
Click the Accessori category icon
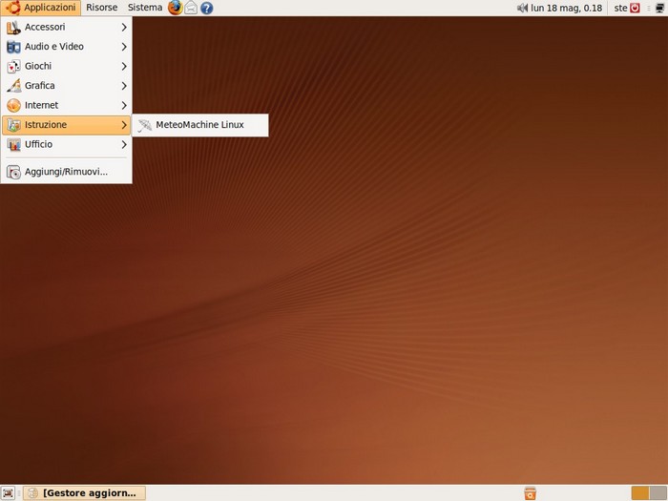[13, 28]
